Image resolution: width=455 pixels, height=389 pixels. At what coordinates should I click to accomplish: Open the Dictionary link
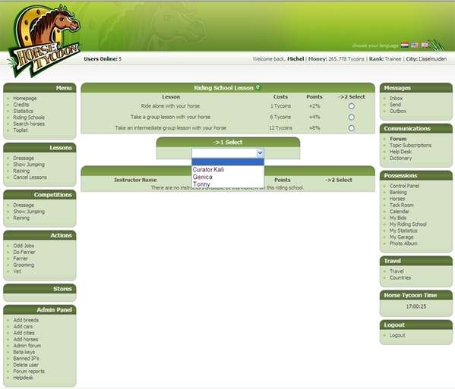pos(400,158)
